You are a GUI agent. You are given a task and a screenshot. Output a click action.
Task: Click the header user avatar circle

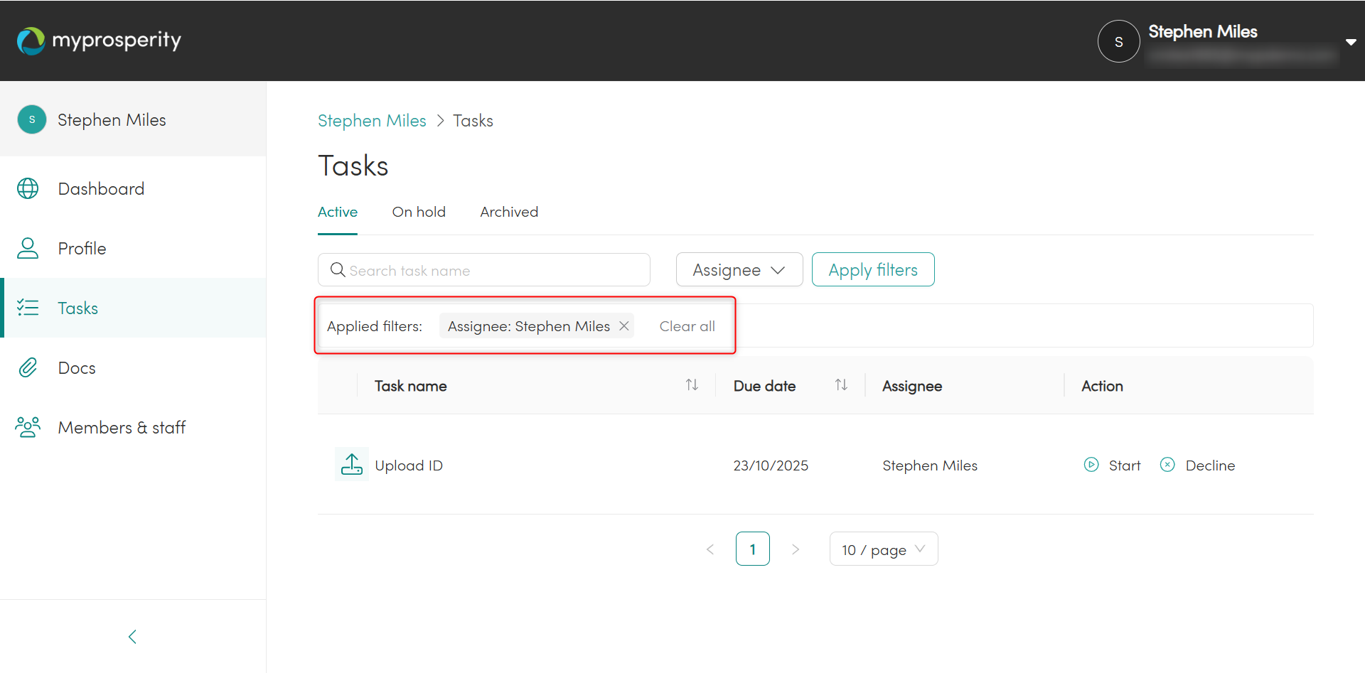(x=1119, y=41)
